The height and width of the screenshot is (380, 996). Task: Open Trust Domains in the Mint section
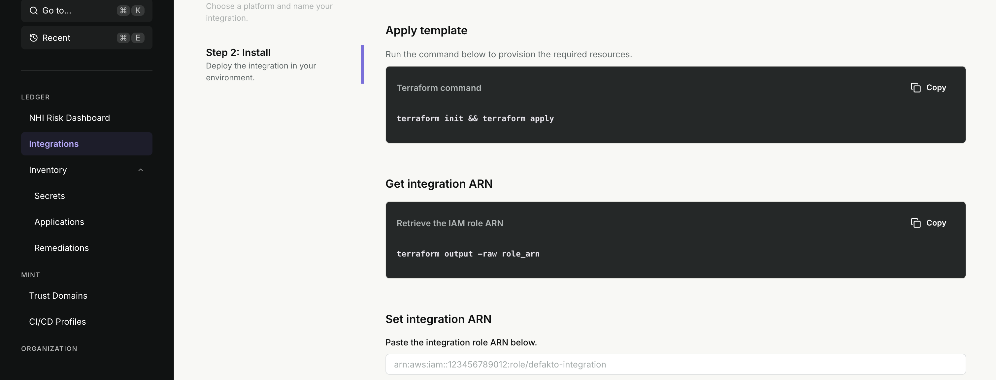tap(58, 296)
